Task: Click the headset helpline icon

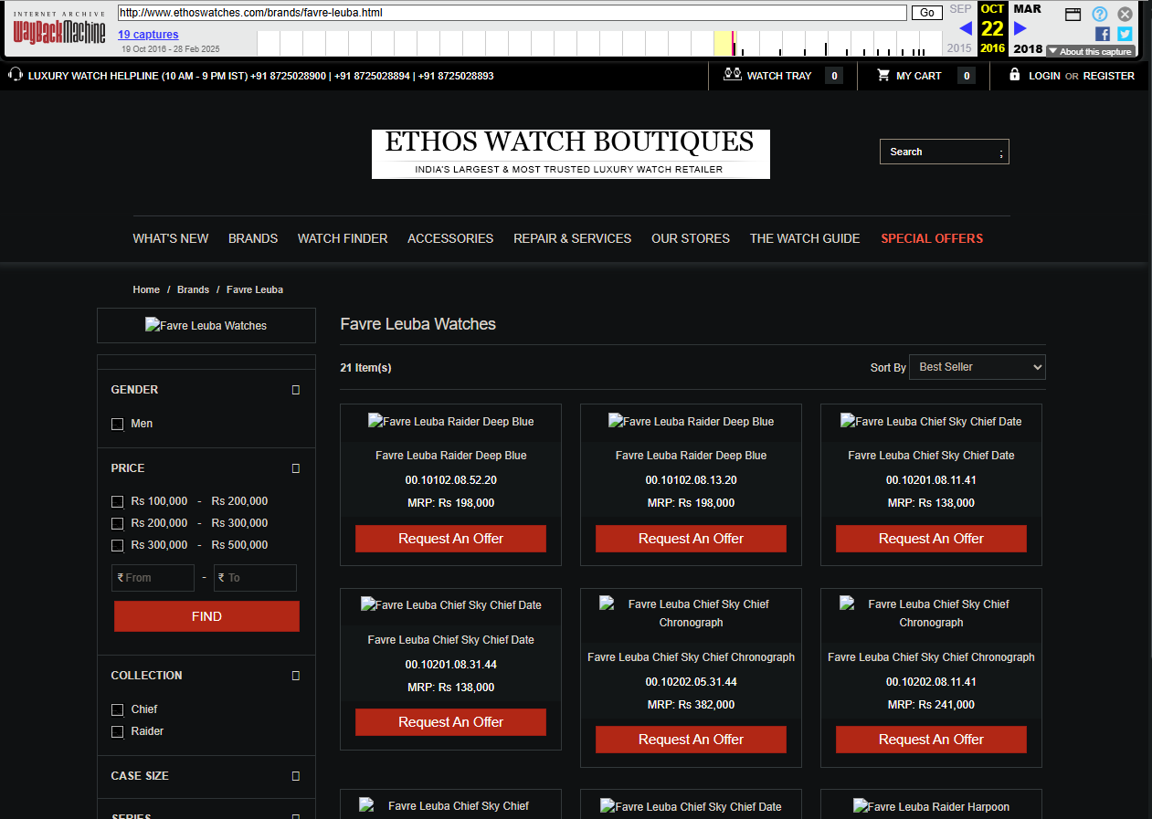Action: click(16, 75)
